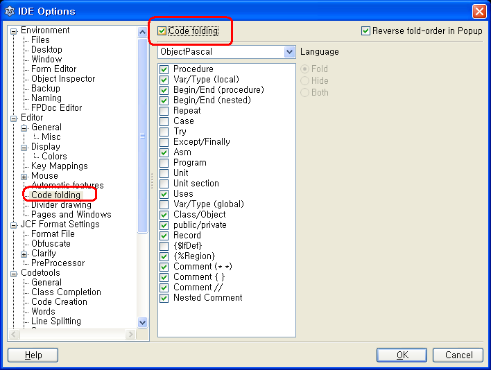Select FPDoc Editor tree item
Screen dimensions: 491x370
point(57,108)
